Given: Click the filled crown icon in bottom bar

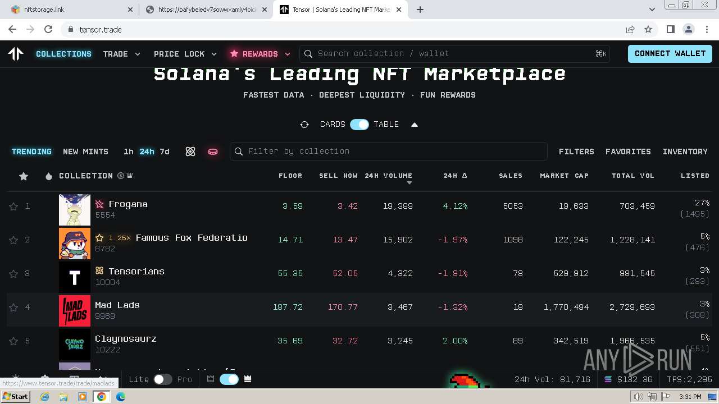Looking at the screenshot, I should [248, 379].
